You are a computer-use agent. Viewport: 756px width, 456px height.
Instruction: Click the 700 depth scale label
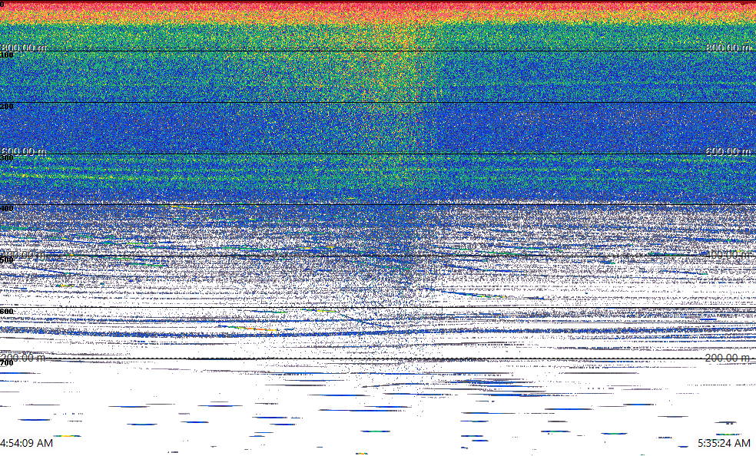[7, 362]
